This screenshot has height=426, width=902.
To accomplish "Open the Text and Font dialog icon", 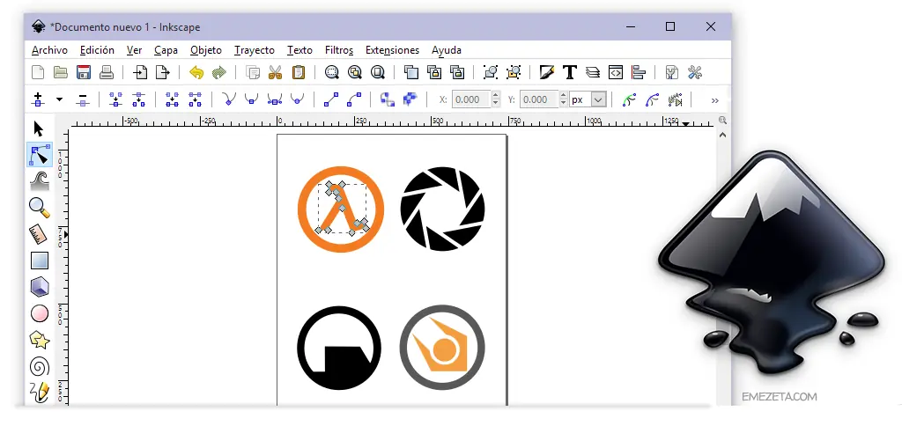I will [569, 73].
